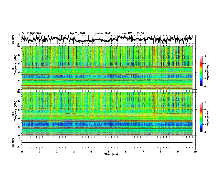This screenshot has width=220, height=170.
Task: Click the "-3" label on ch.2 color bar
Action: coord(205,102)
